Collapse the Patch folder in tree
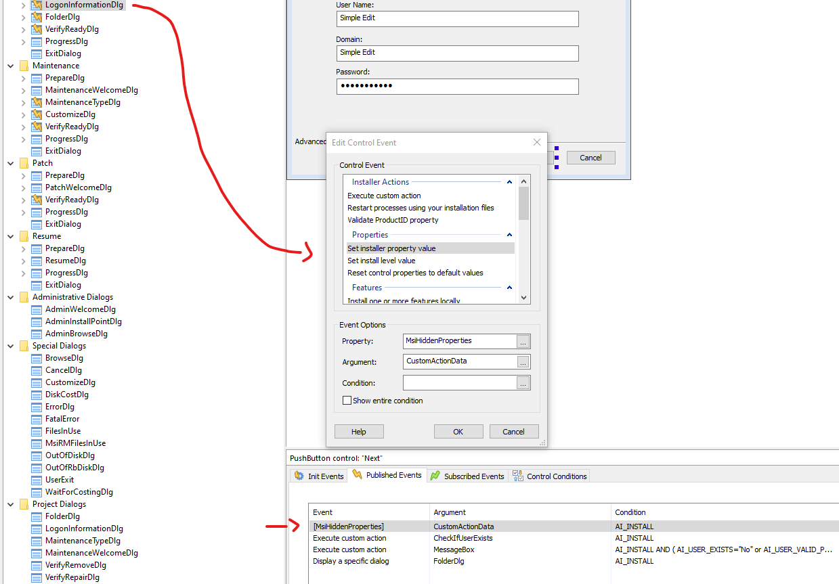The height and width of the screenshot is (584, 839). (x=10, y=163)
